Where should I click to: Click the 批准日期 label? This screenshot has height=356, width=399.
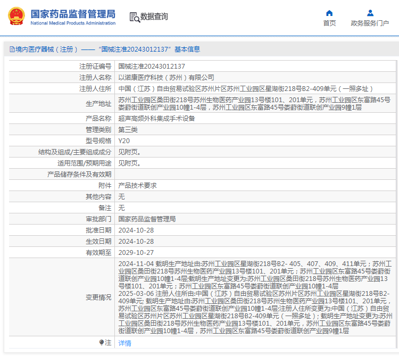(x=99, y=230)
